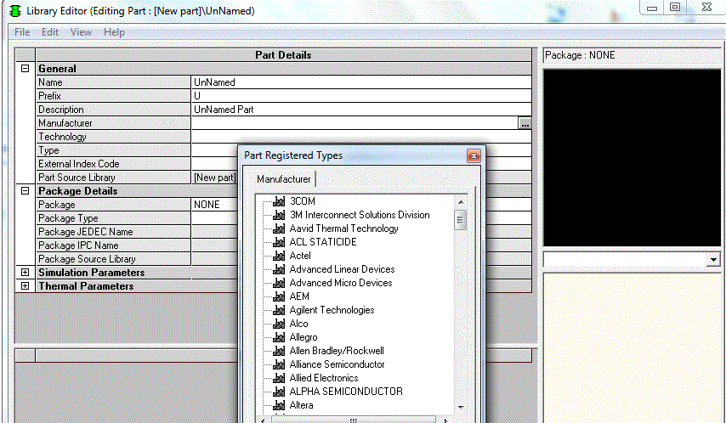
Task: Select Advanced Micro Devices in the list
Action: pos(341,283)
